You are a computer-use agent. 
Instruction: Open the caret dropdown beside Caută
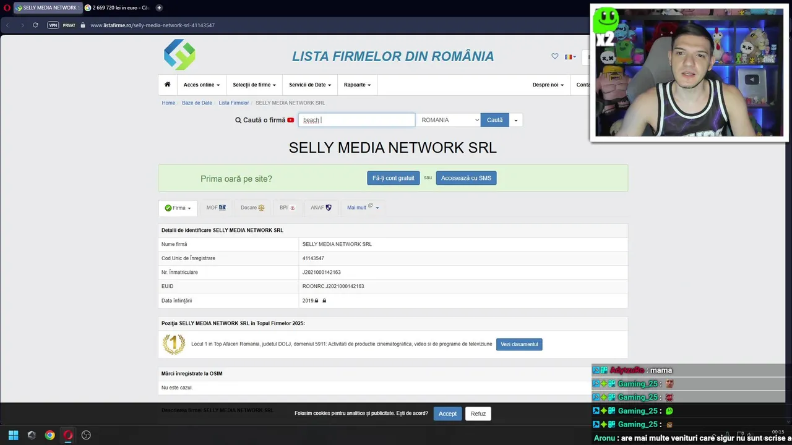point(516,120)
